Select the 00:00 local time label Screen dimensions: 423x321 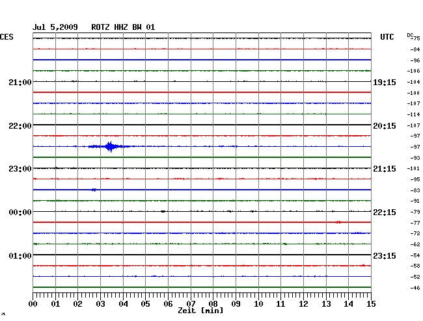click(20, 212)
